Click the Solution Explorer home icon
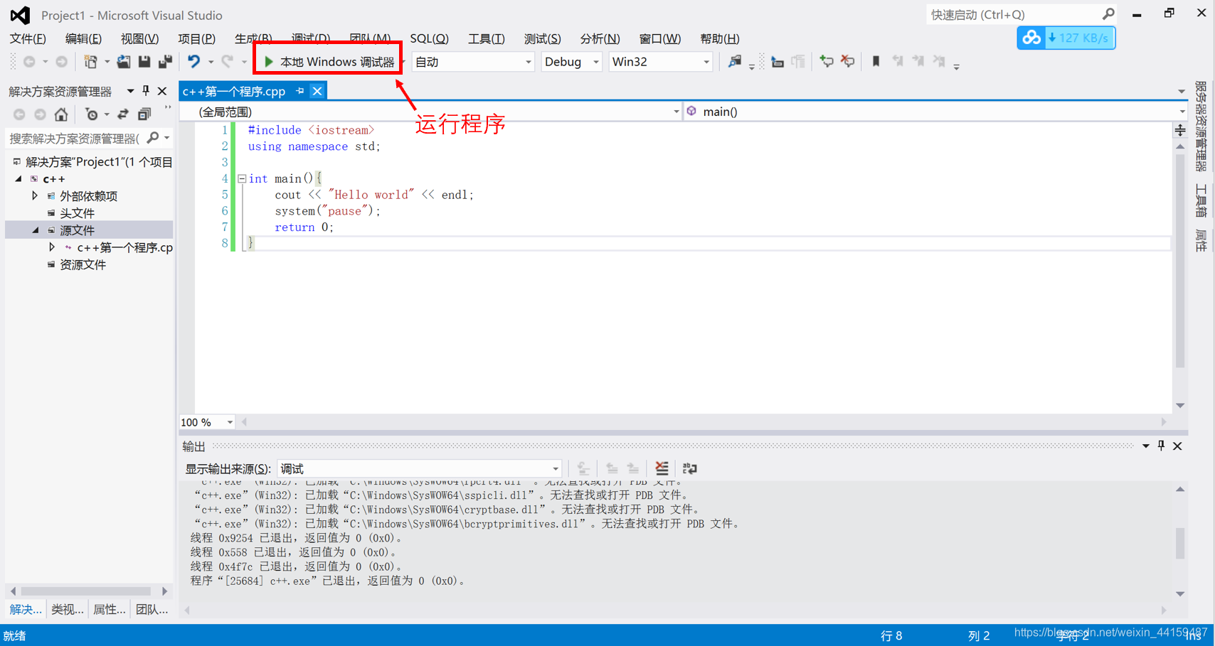 point(61,114)
